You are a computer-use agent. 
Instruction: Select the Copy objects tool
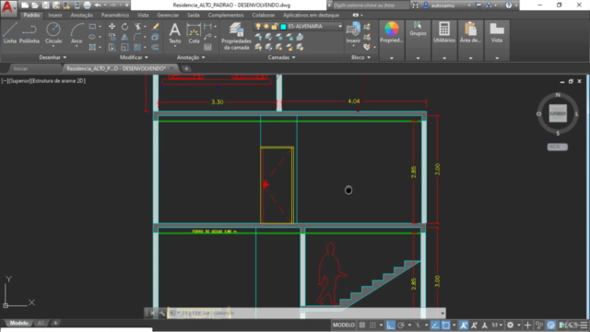[112, 37]
